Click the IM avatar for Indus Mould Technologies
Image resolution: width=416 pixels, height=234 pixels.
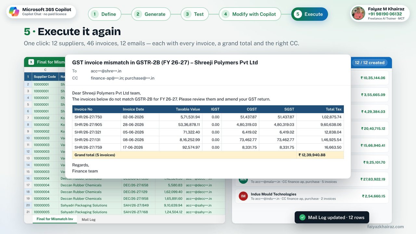pyautogui.click(x=243, y=196)
